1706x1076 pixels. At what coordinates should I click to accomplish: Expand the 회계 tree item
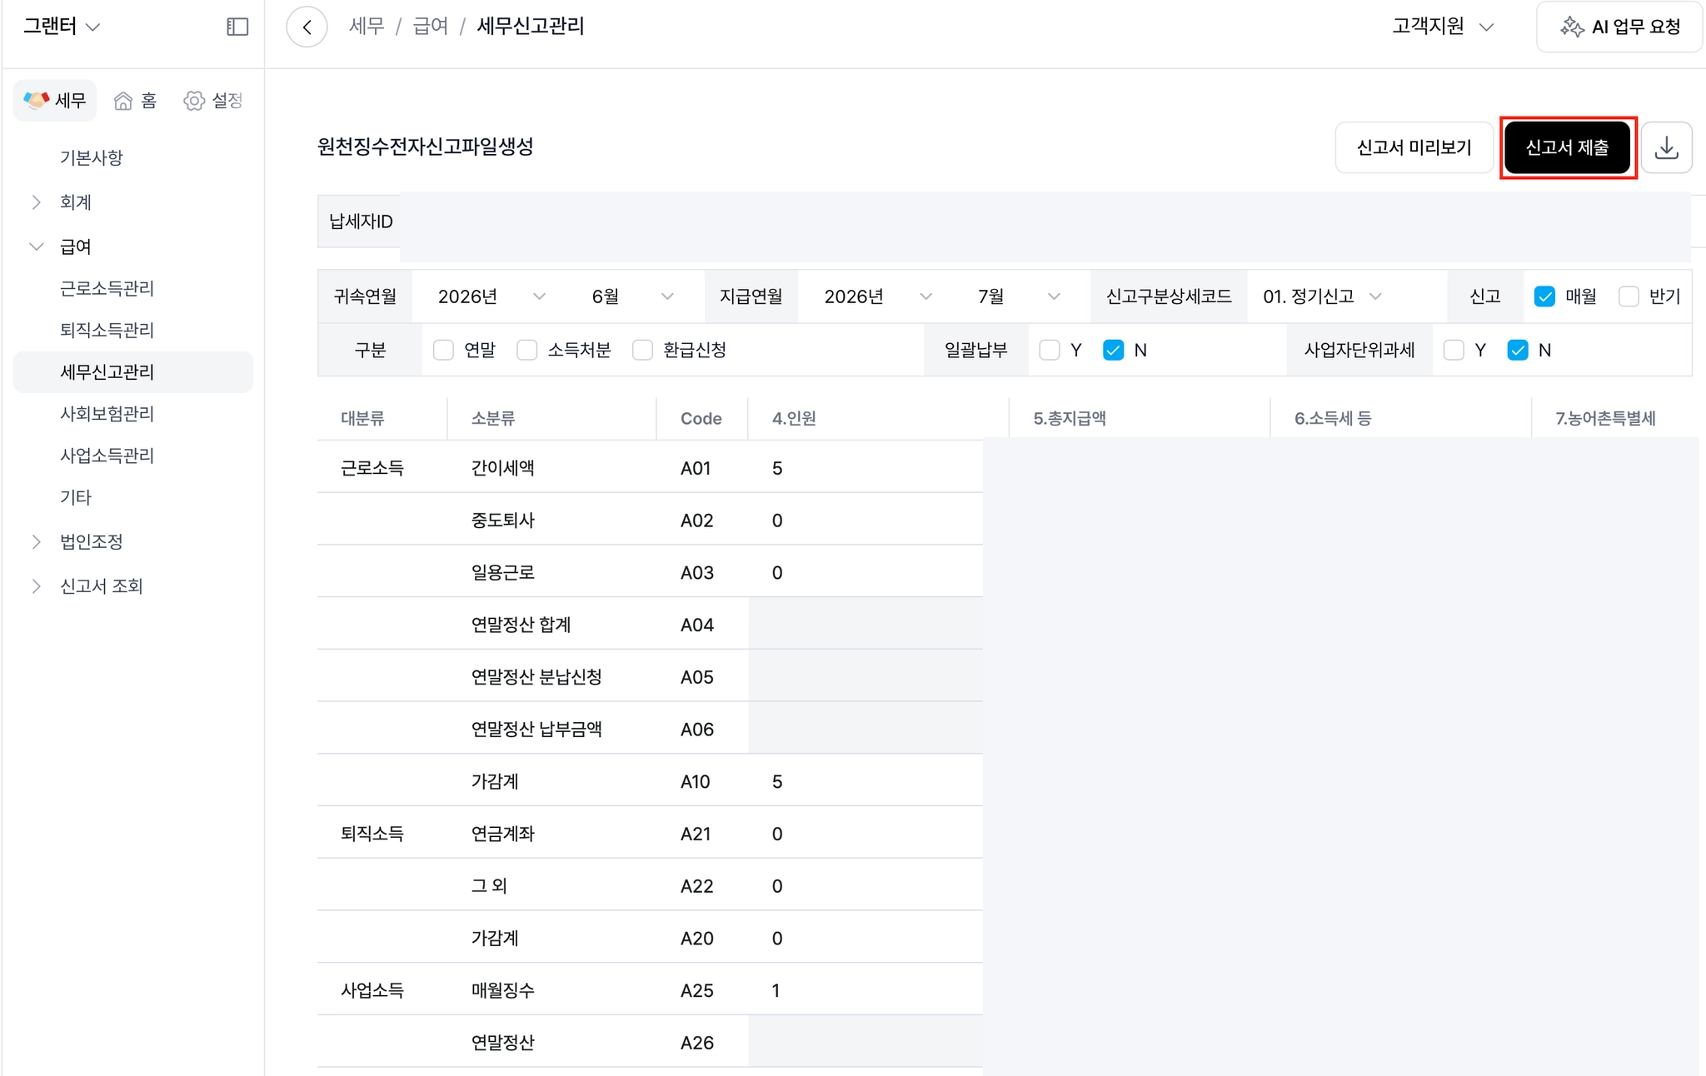point(37,202)
